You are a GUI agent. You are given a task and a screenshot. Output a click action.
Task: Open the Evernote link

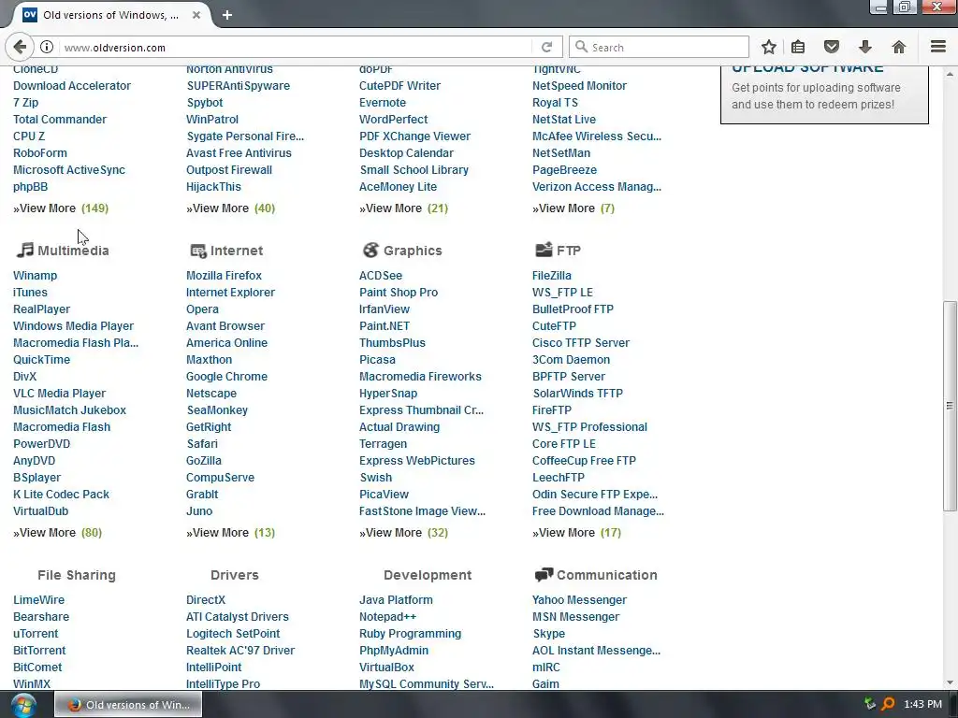tap(383, 103)
